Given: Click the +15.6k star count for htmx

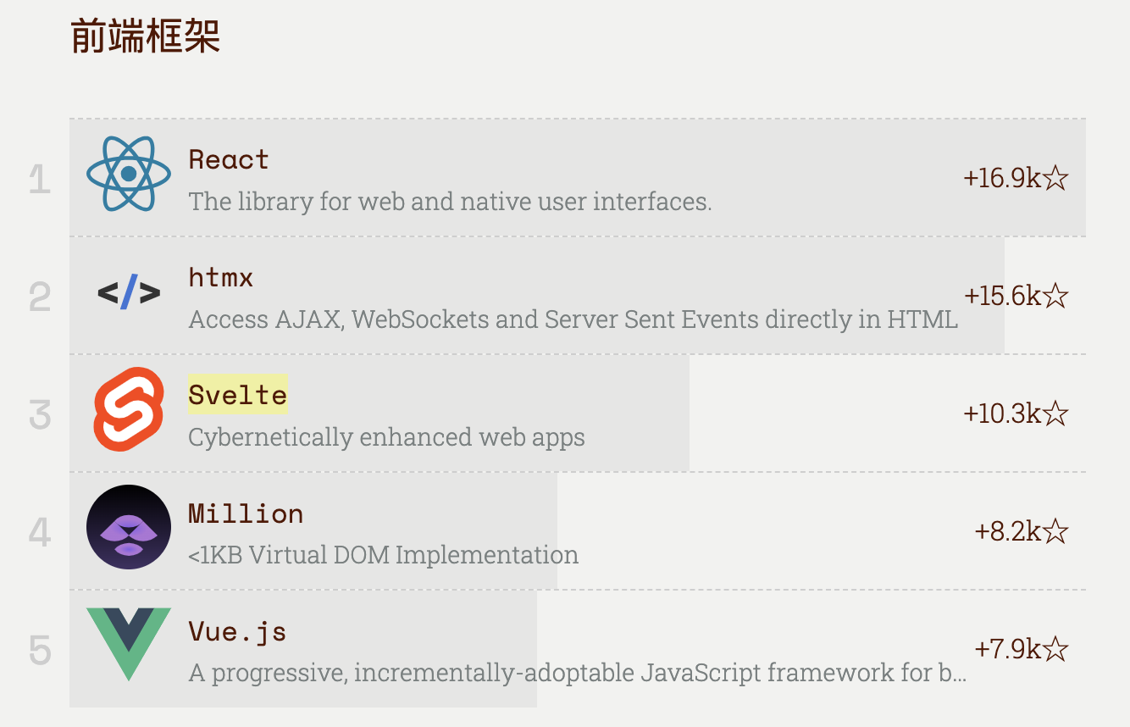Looking at the screenshot, I should pyautogui.click(x=1016, y=296).
